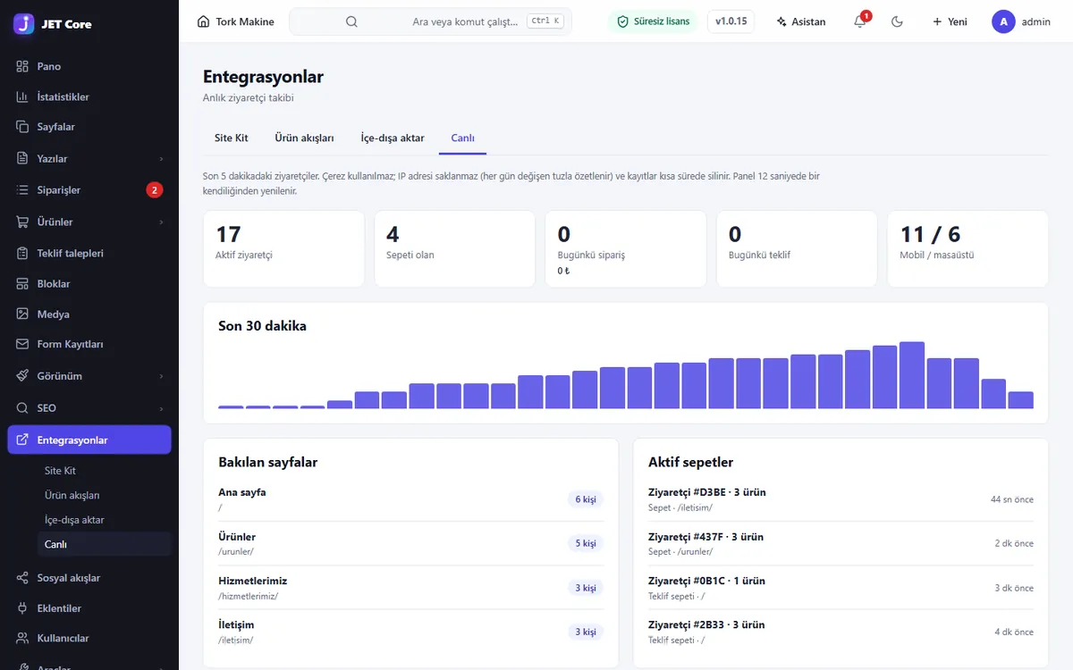Click the Ana sayfa page row
Viewport: 1073px width, 670px height.
click(x=410, y=499)
